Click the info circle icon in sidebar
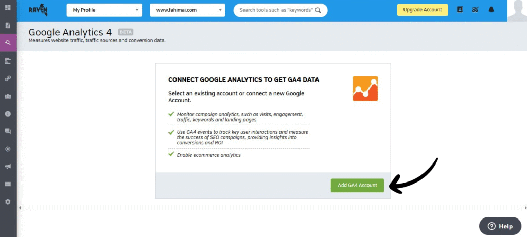527x237 pixels. (8, 114)
